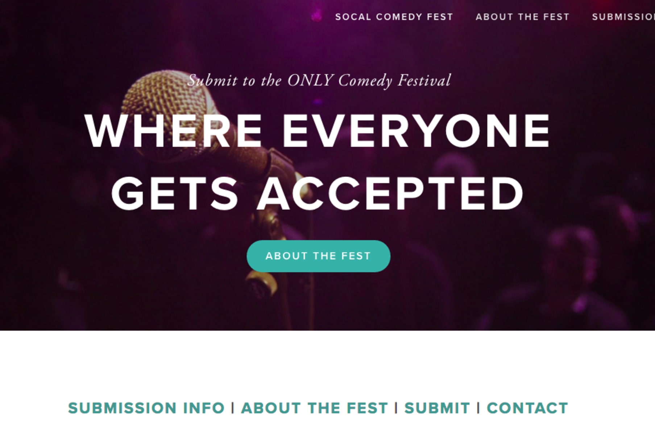Click separator between Submission Info and About
Screen dimensions: 655x434
[233, 408]
